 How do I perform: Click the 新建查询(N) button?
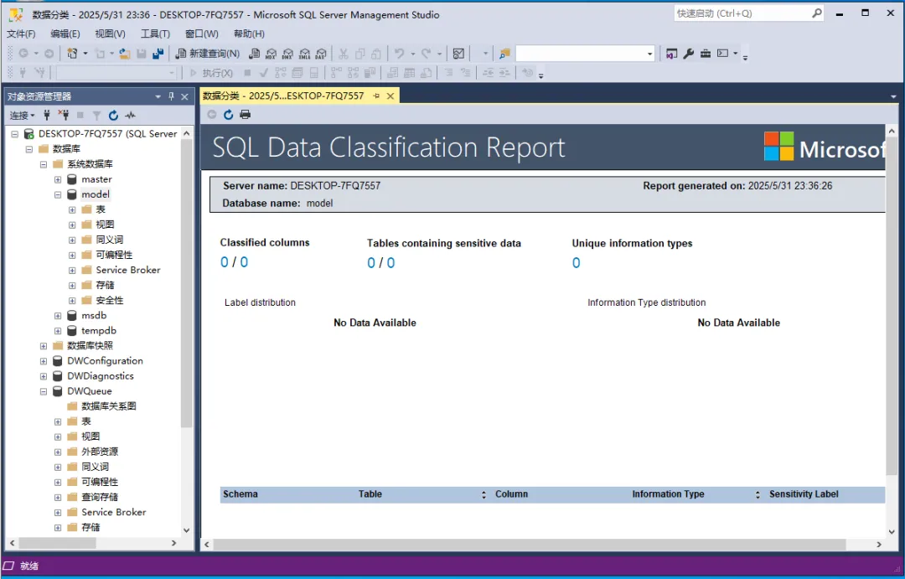tap(207, 54)
